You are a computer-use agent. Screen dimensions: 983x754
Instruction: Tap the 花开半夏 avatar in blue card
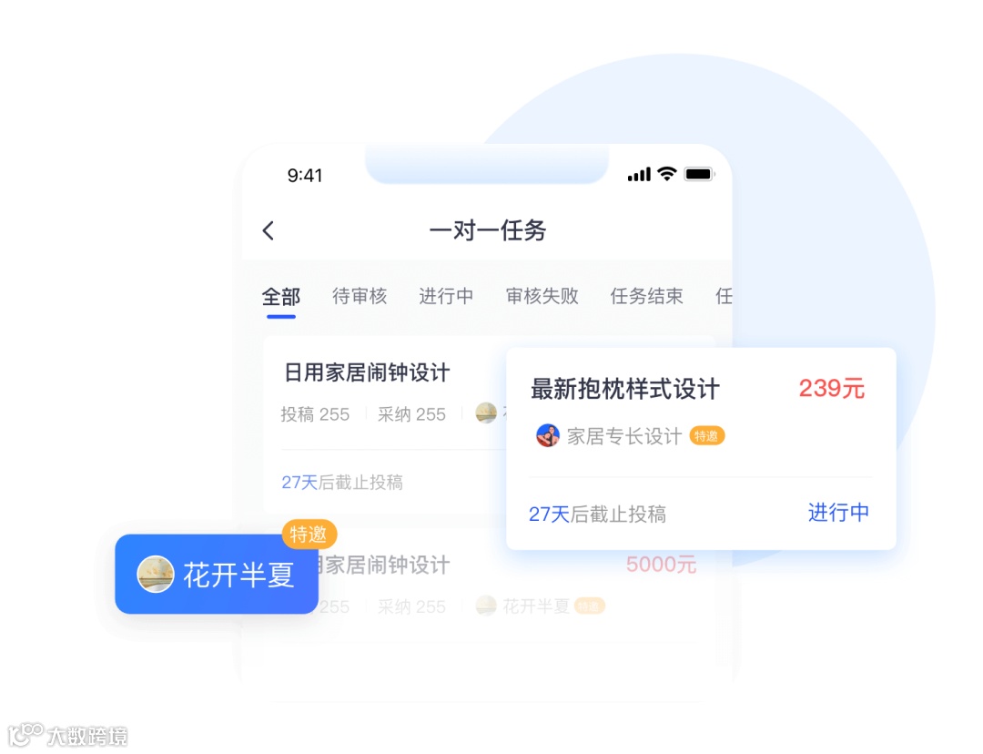pos(156,574)
